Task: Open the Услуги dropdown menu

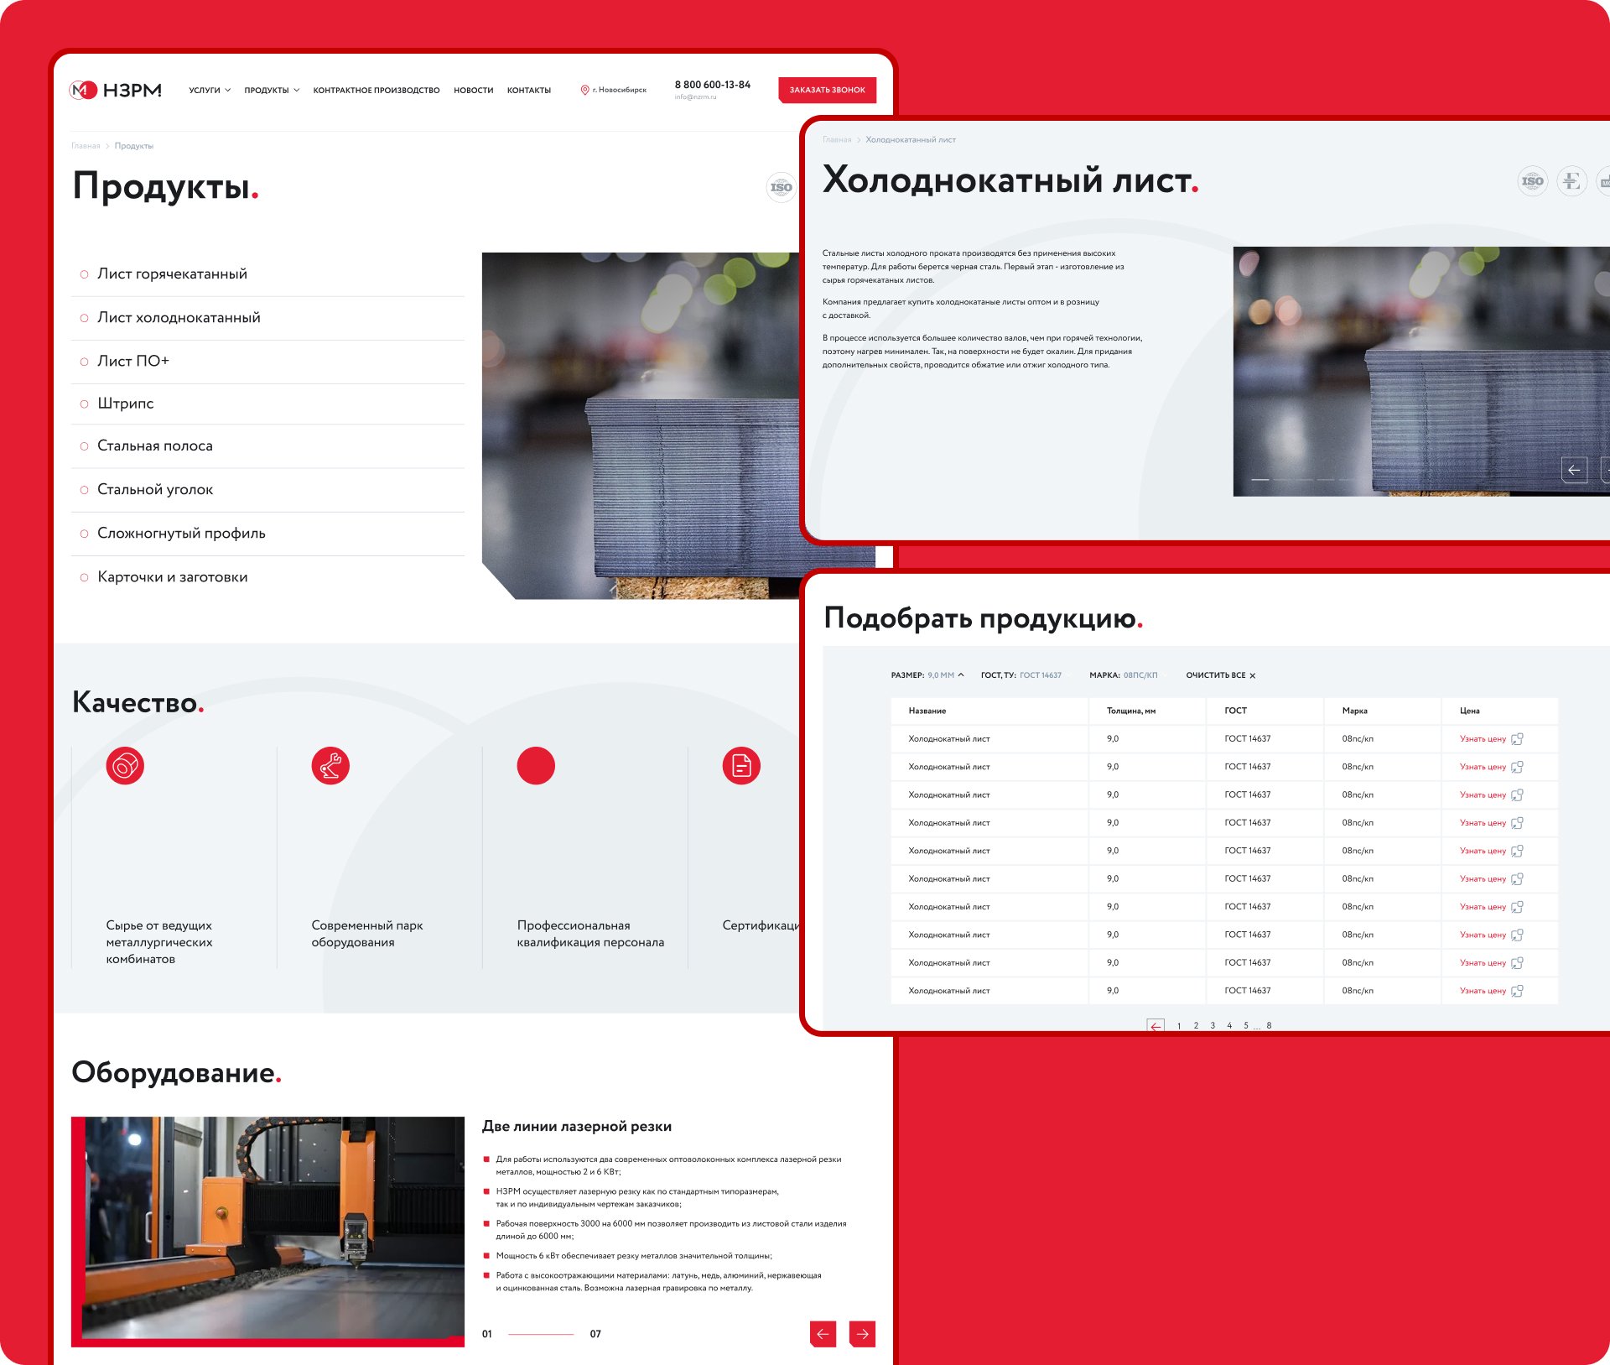Action: click(x=210, y=90)
